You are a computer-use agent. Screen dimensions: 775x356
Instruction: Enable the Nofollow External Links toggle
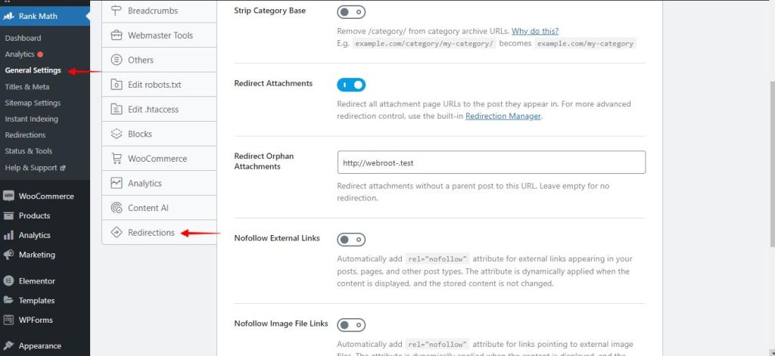click(x=351, y=240)
